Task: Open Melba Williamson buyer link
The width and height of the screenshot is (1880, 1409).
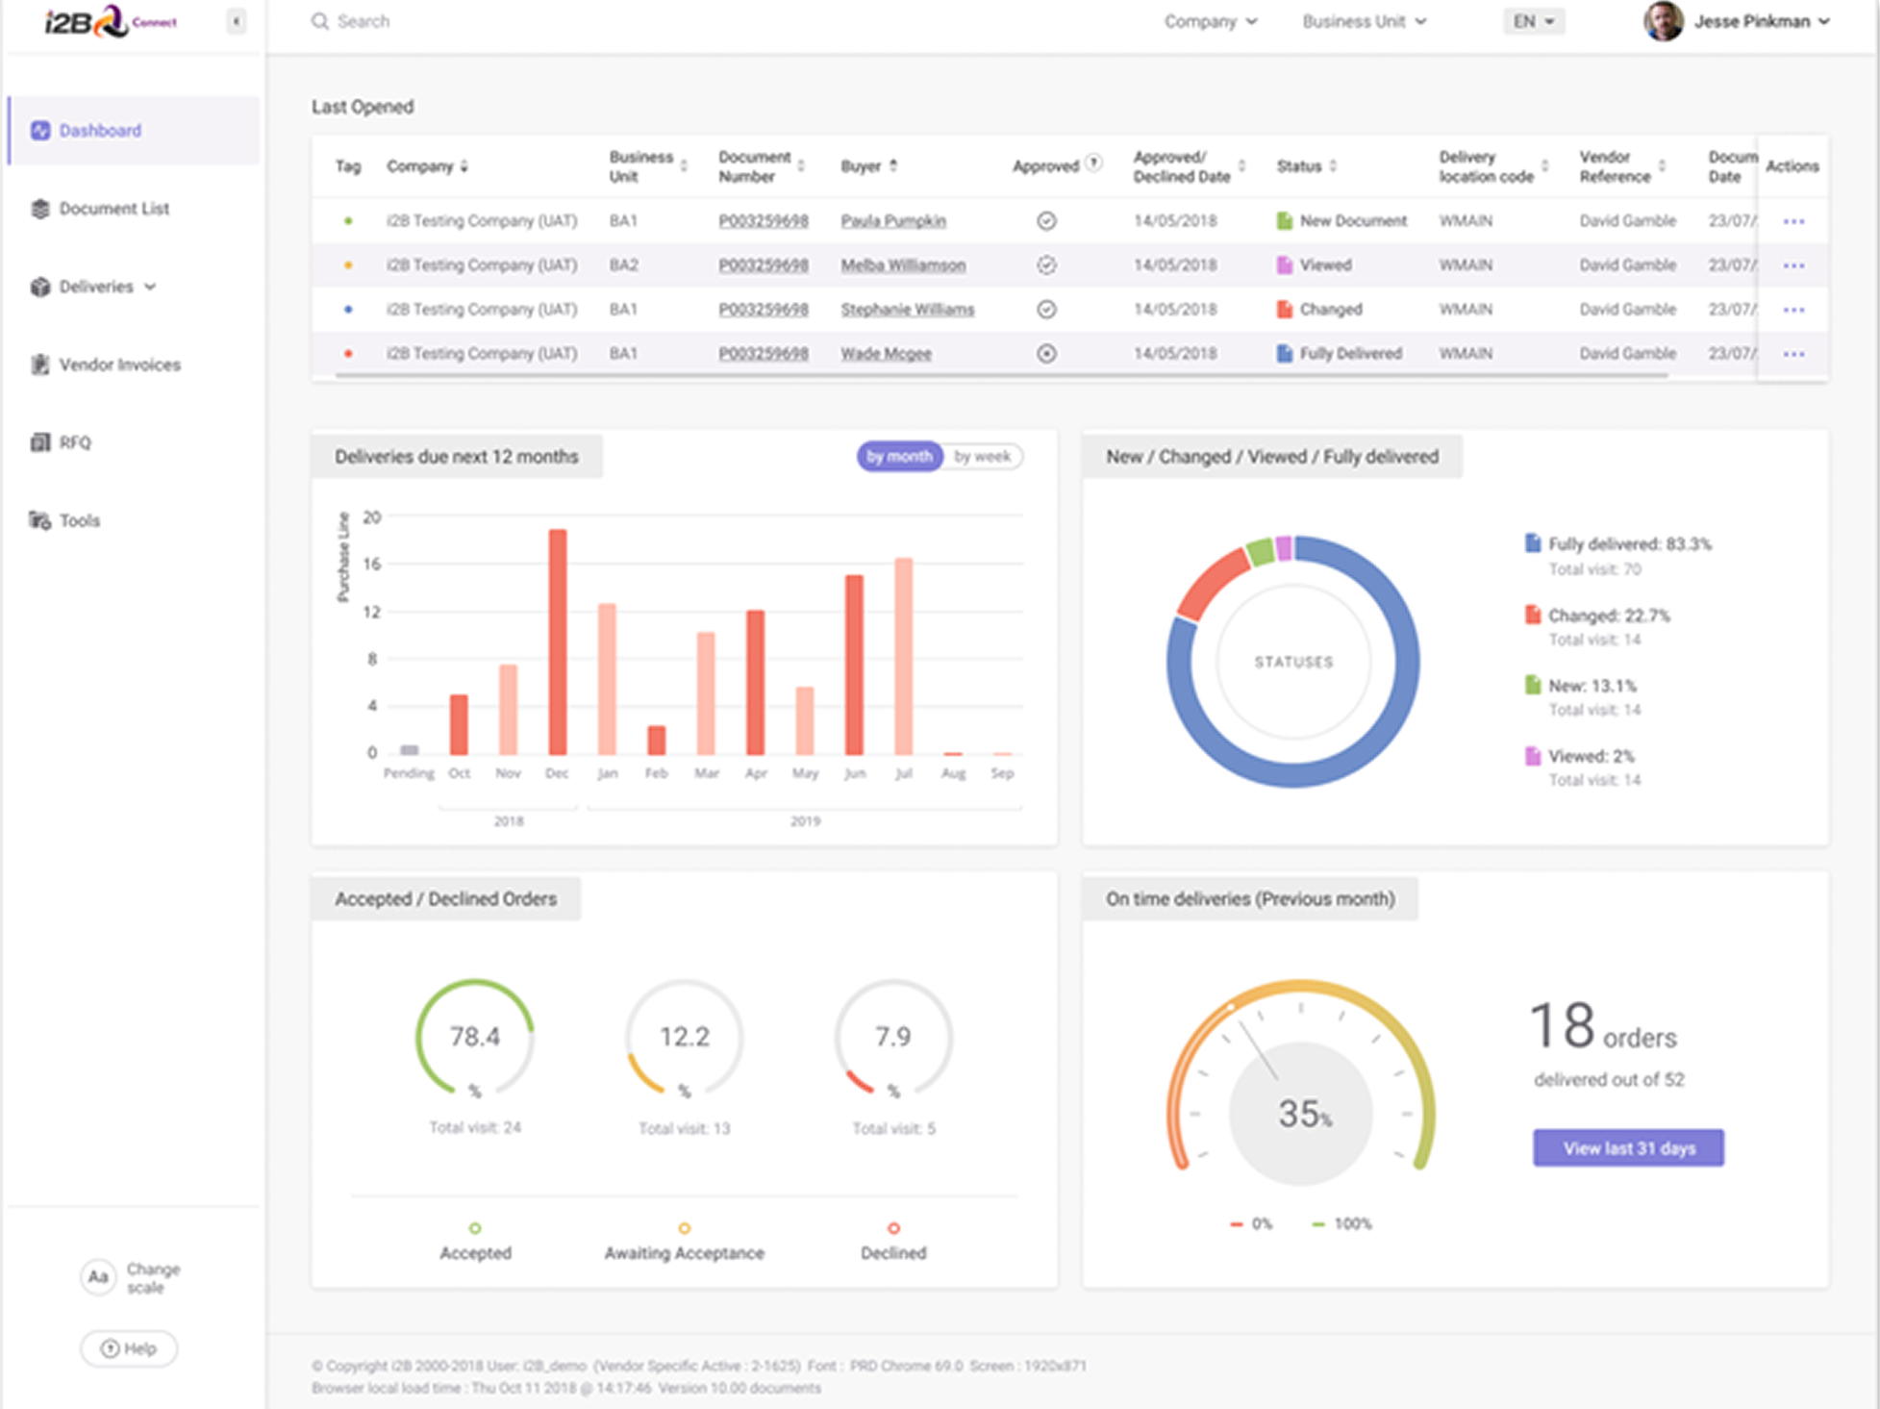Action: pyautogui.click(x=902, y=265)
